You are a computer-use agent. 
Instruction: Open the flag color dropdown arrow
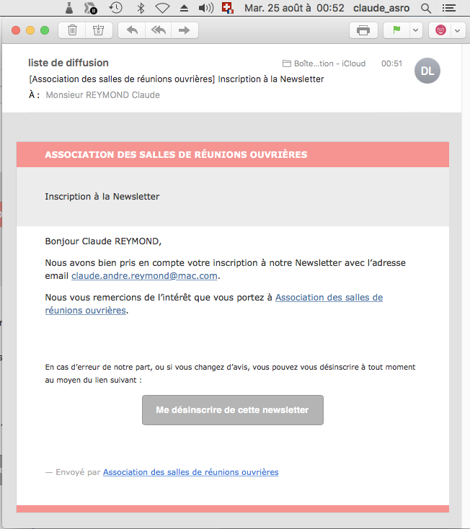(x=416, y=30)
